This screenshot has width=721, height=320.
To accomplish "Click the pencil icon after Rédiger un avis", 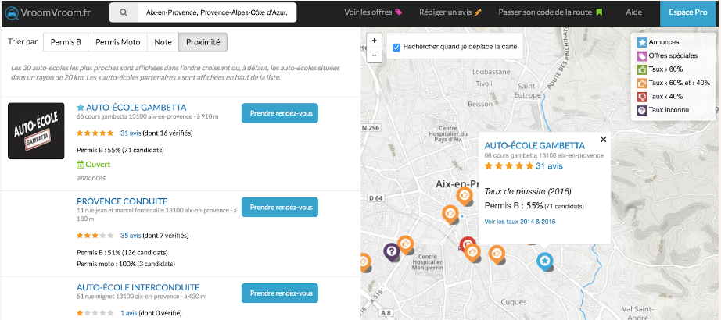I will tap(478, 12).
